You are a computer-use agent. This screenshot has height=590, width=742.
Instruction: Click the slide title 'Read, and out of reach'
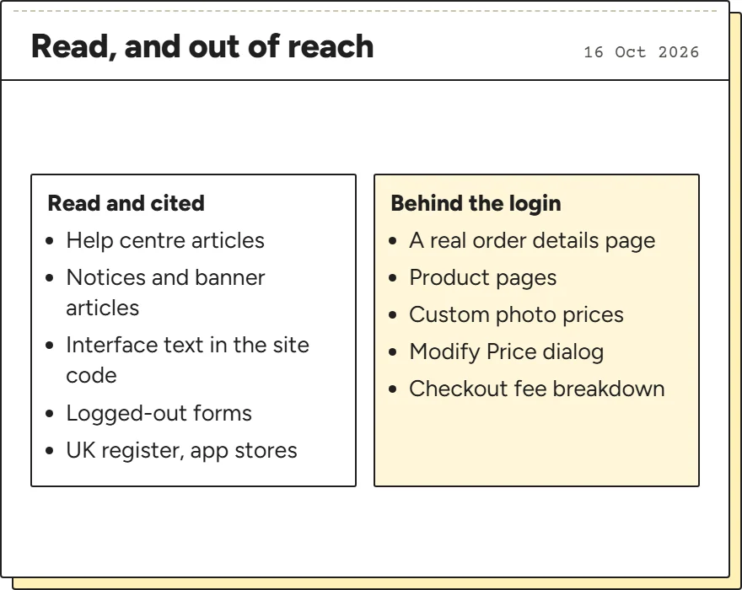pyautogui.click(x=202, y=47)
